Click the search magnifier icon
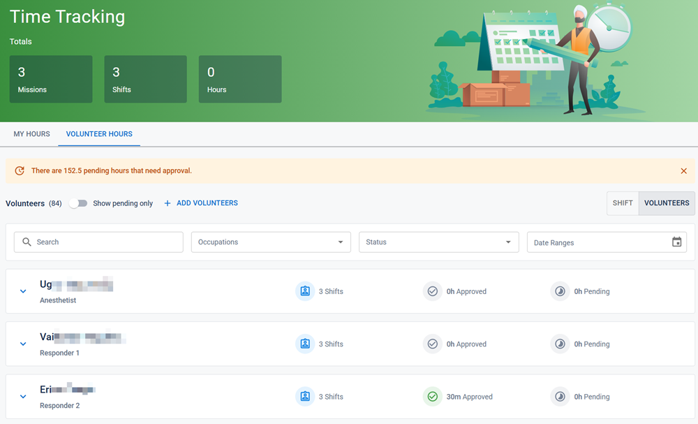 coord(27,242)
